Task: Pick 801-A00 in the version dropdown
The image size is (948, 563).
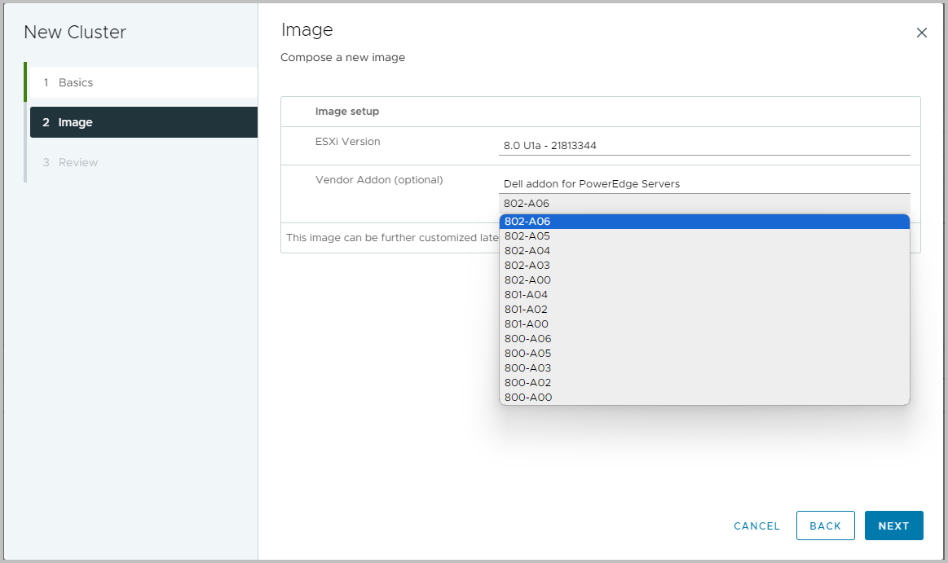Action: (x=526, y=323)
